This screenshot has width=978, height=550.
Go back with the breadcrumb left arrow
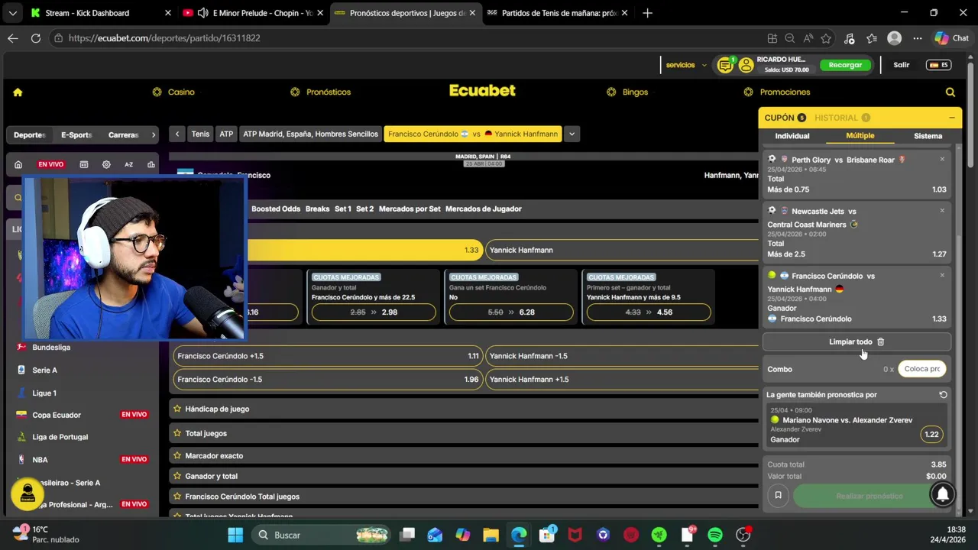pyautogui.click(x=177, y=134)
